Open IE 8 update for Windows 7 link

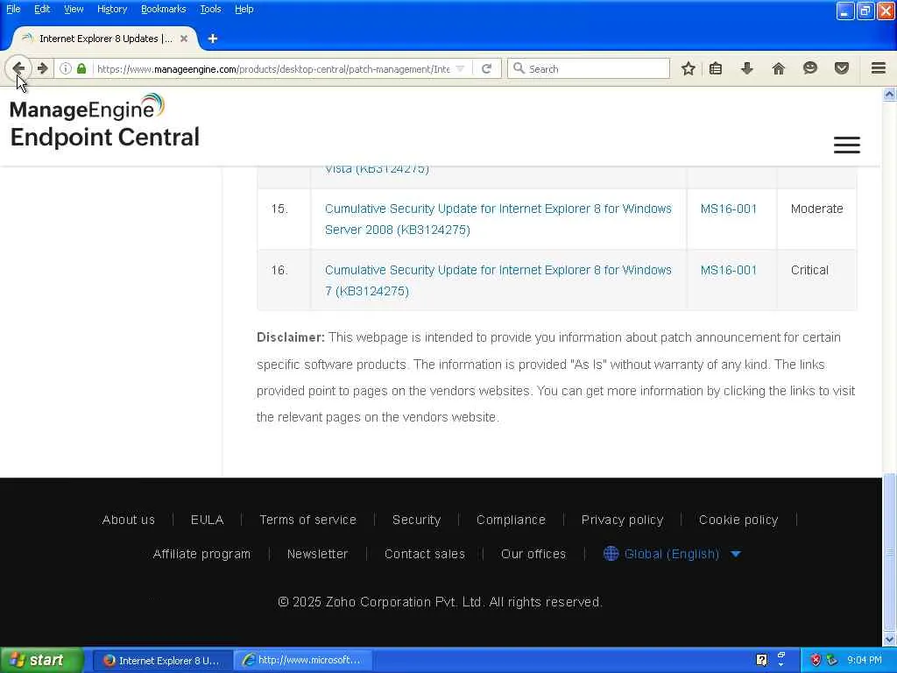[498, 280]
